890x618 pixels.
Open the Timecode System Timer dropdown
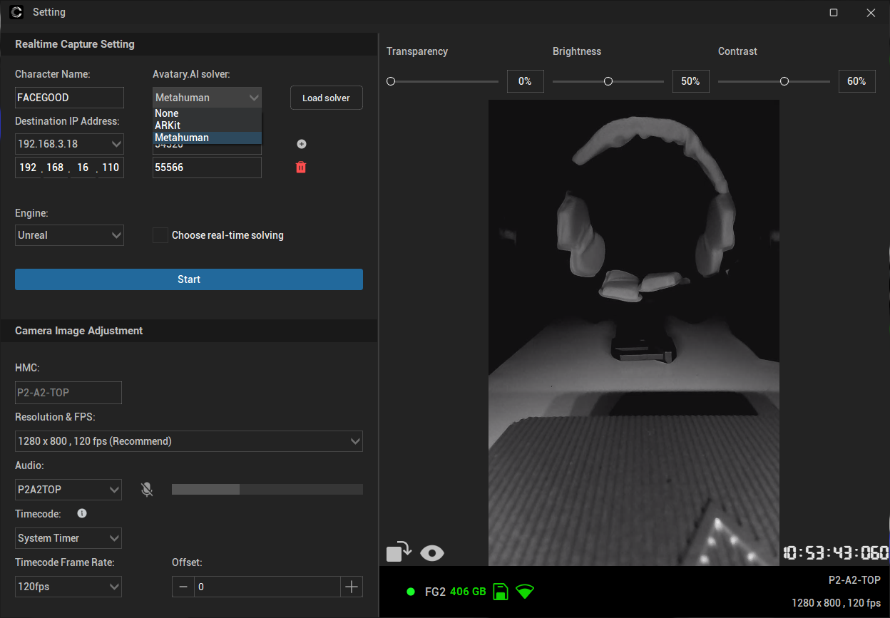(68, 538)
